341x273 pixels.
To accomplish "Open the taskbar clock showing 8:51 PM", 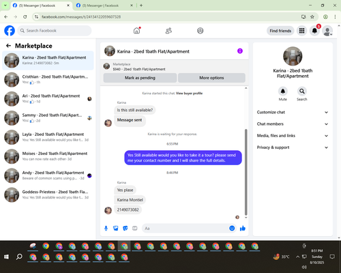I will pos(317,257).
